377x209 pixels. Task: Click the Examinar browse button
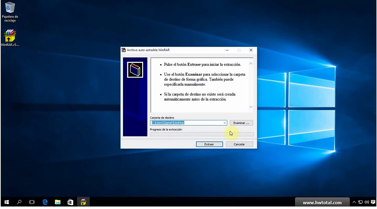tap(241, 123)
